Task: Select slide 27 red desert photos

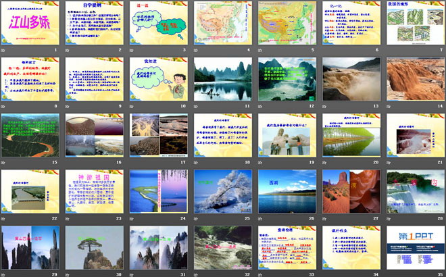Action: pyautogui.click(x=351, y=192)
